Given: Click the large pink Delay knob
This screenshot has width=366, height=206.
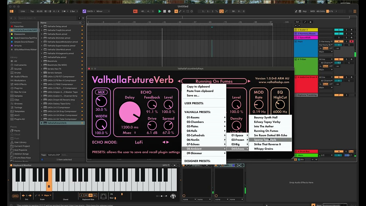Looking at the screenshot, I should (x=130, y=112).
